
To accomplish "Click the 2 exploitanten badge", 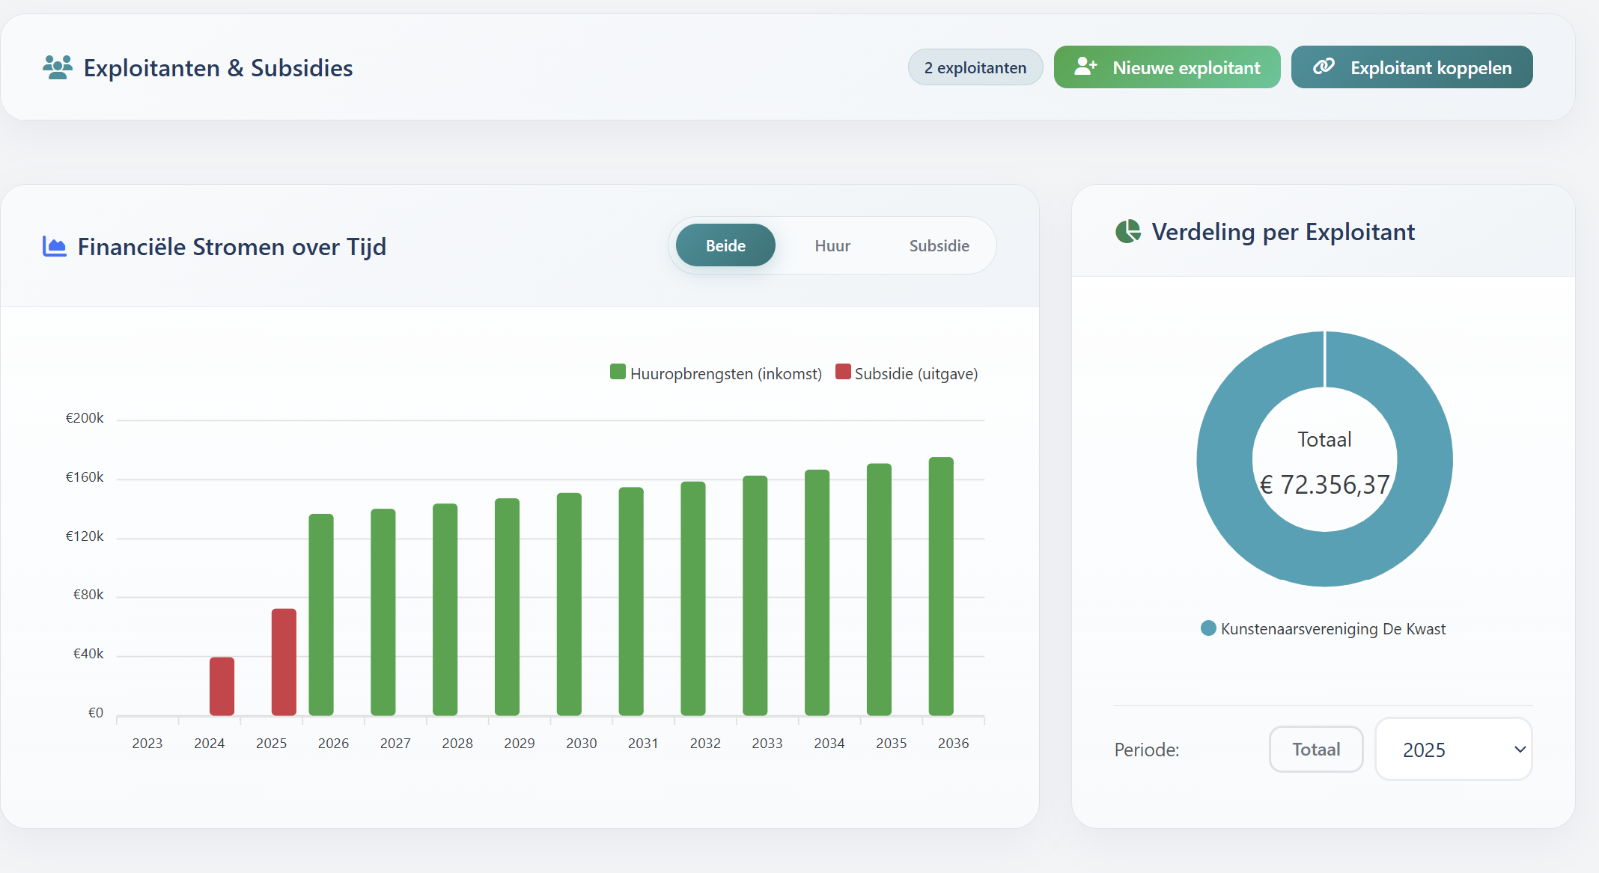I will [975, 67].
